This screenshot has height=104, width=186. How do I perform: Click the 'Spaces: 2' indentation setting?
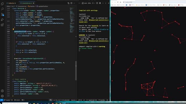coord(74,100)
